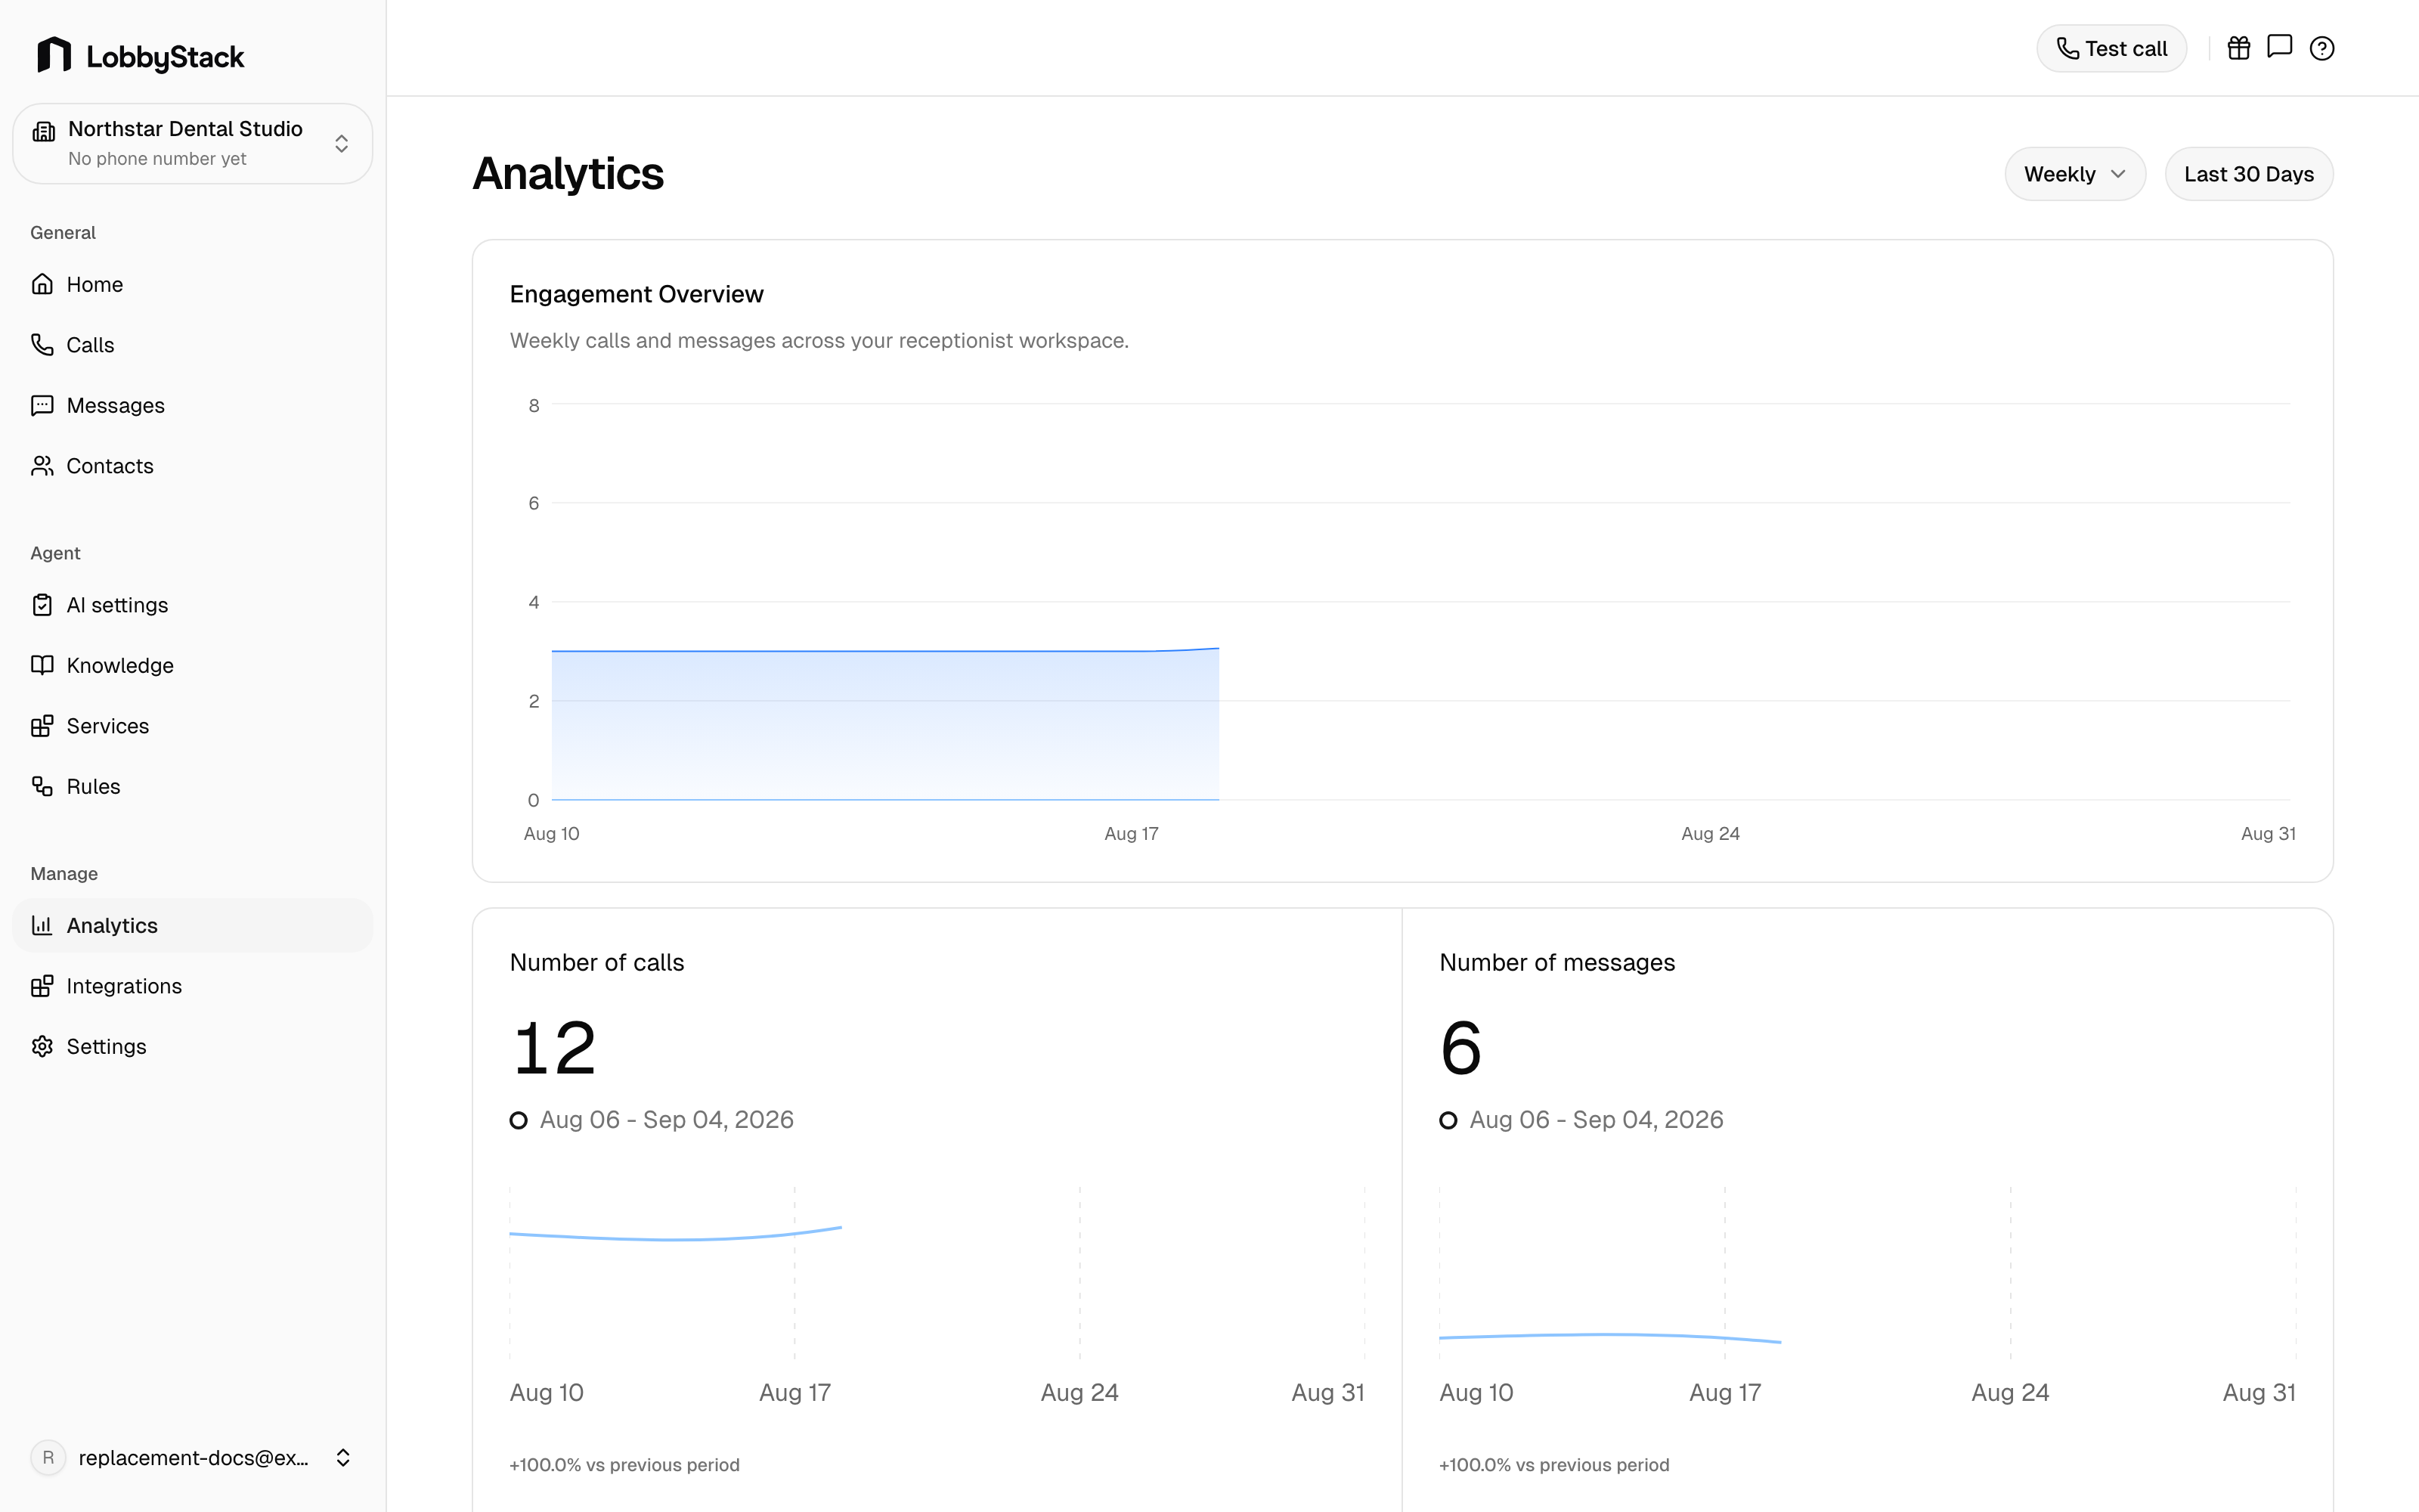Click the building icon beside Northstar Dental Studio
This screenshot has width=2419, height=1512.
[x=44, y=131]
